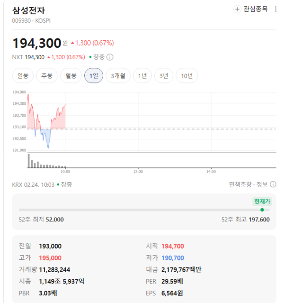Click the 관심종목 text button
Screen dimensions: 284x303
coord(255,9)
